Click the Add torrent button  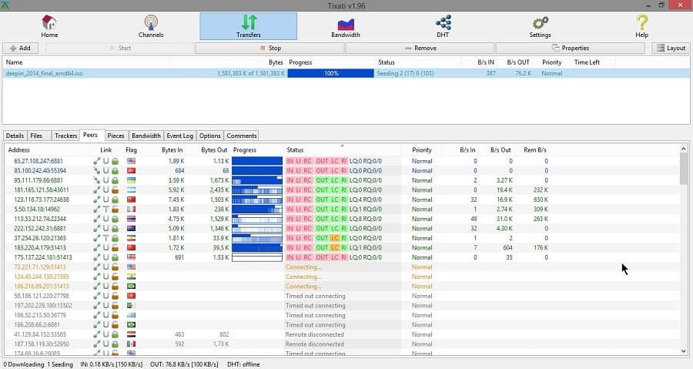pyautogui.click(x=22, y=48)
